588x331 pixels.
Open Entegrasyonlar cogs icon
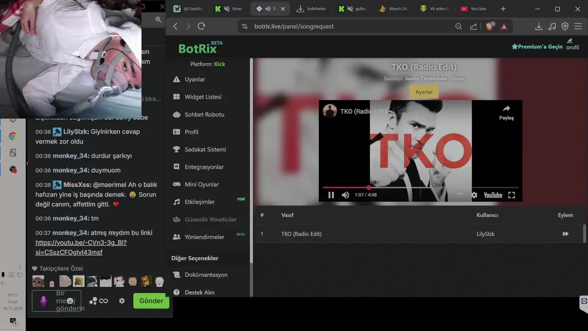pyautogui.click(x=176, y=167)
